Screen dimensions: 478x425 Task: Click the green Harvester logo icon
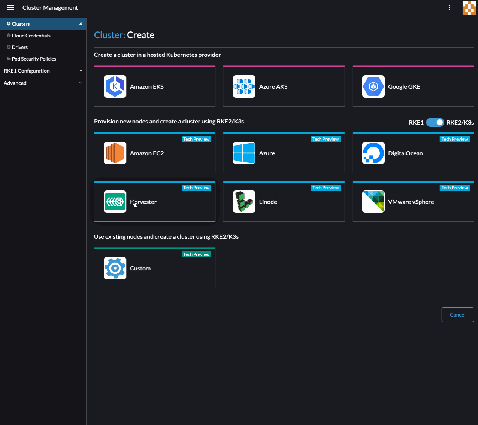(115, 202)
